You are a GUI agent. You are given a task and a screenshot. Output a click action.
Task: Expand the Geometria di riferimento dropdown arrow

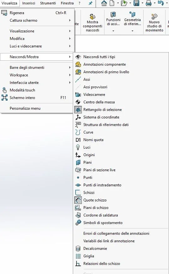(x=132, y=31)
